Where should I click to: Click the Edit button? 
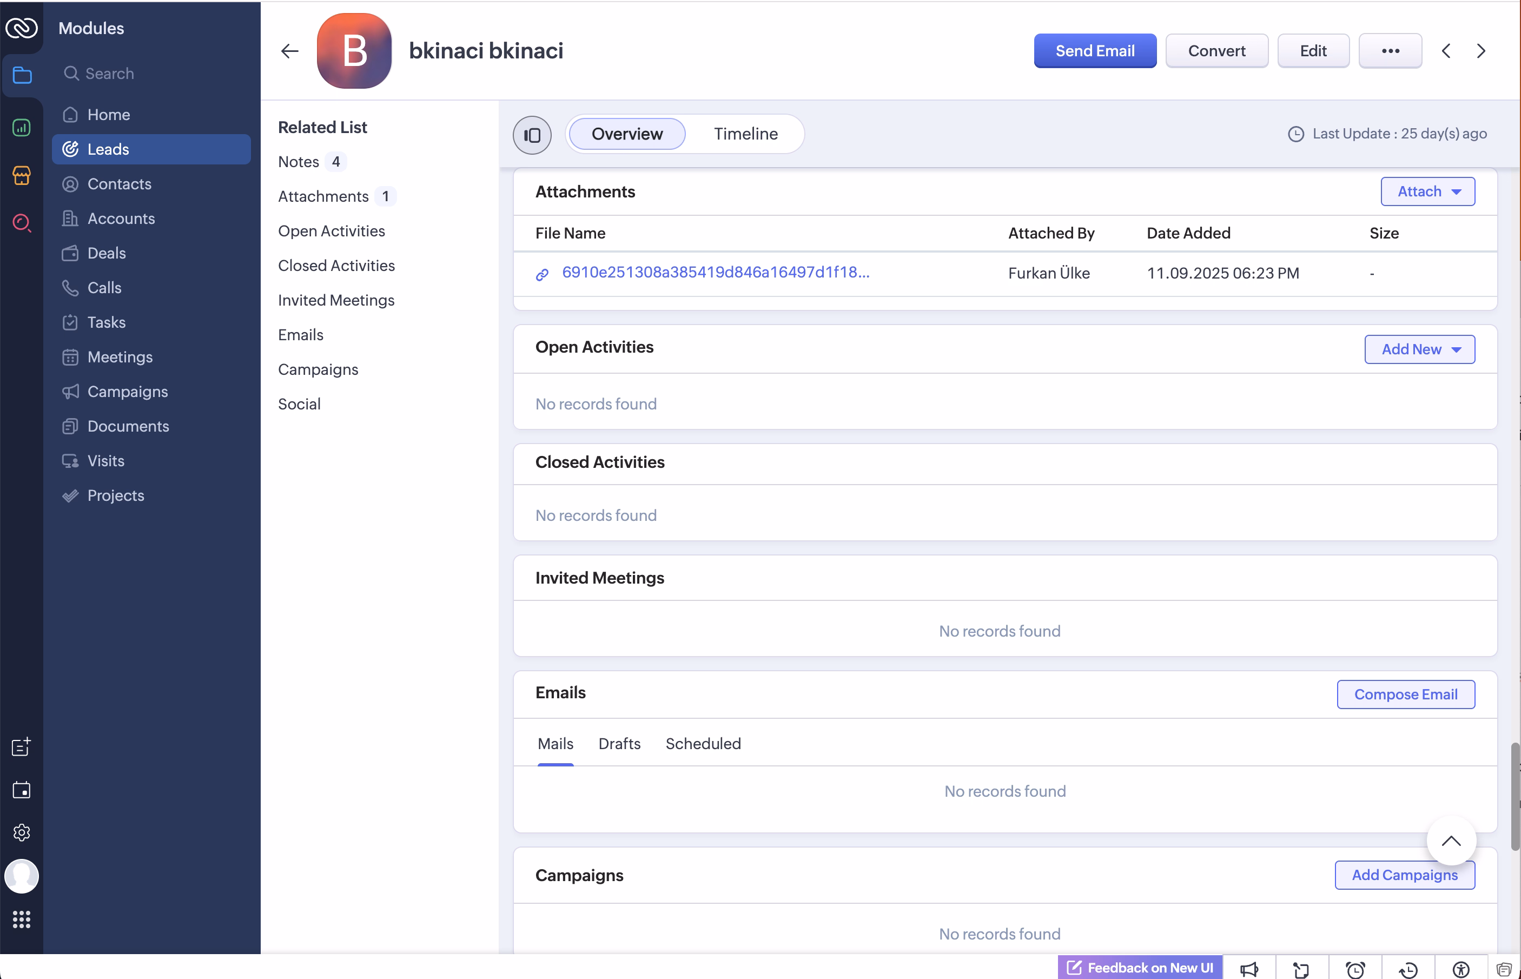coord(1313,51)
